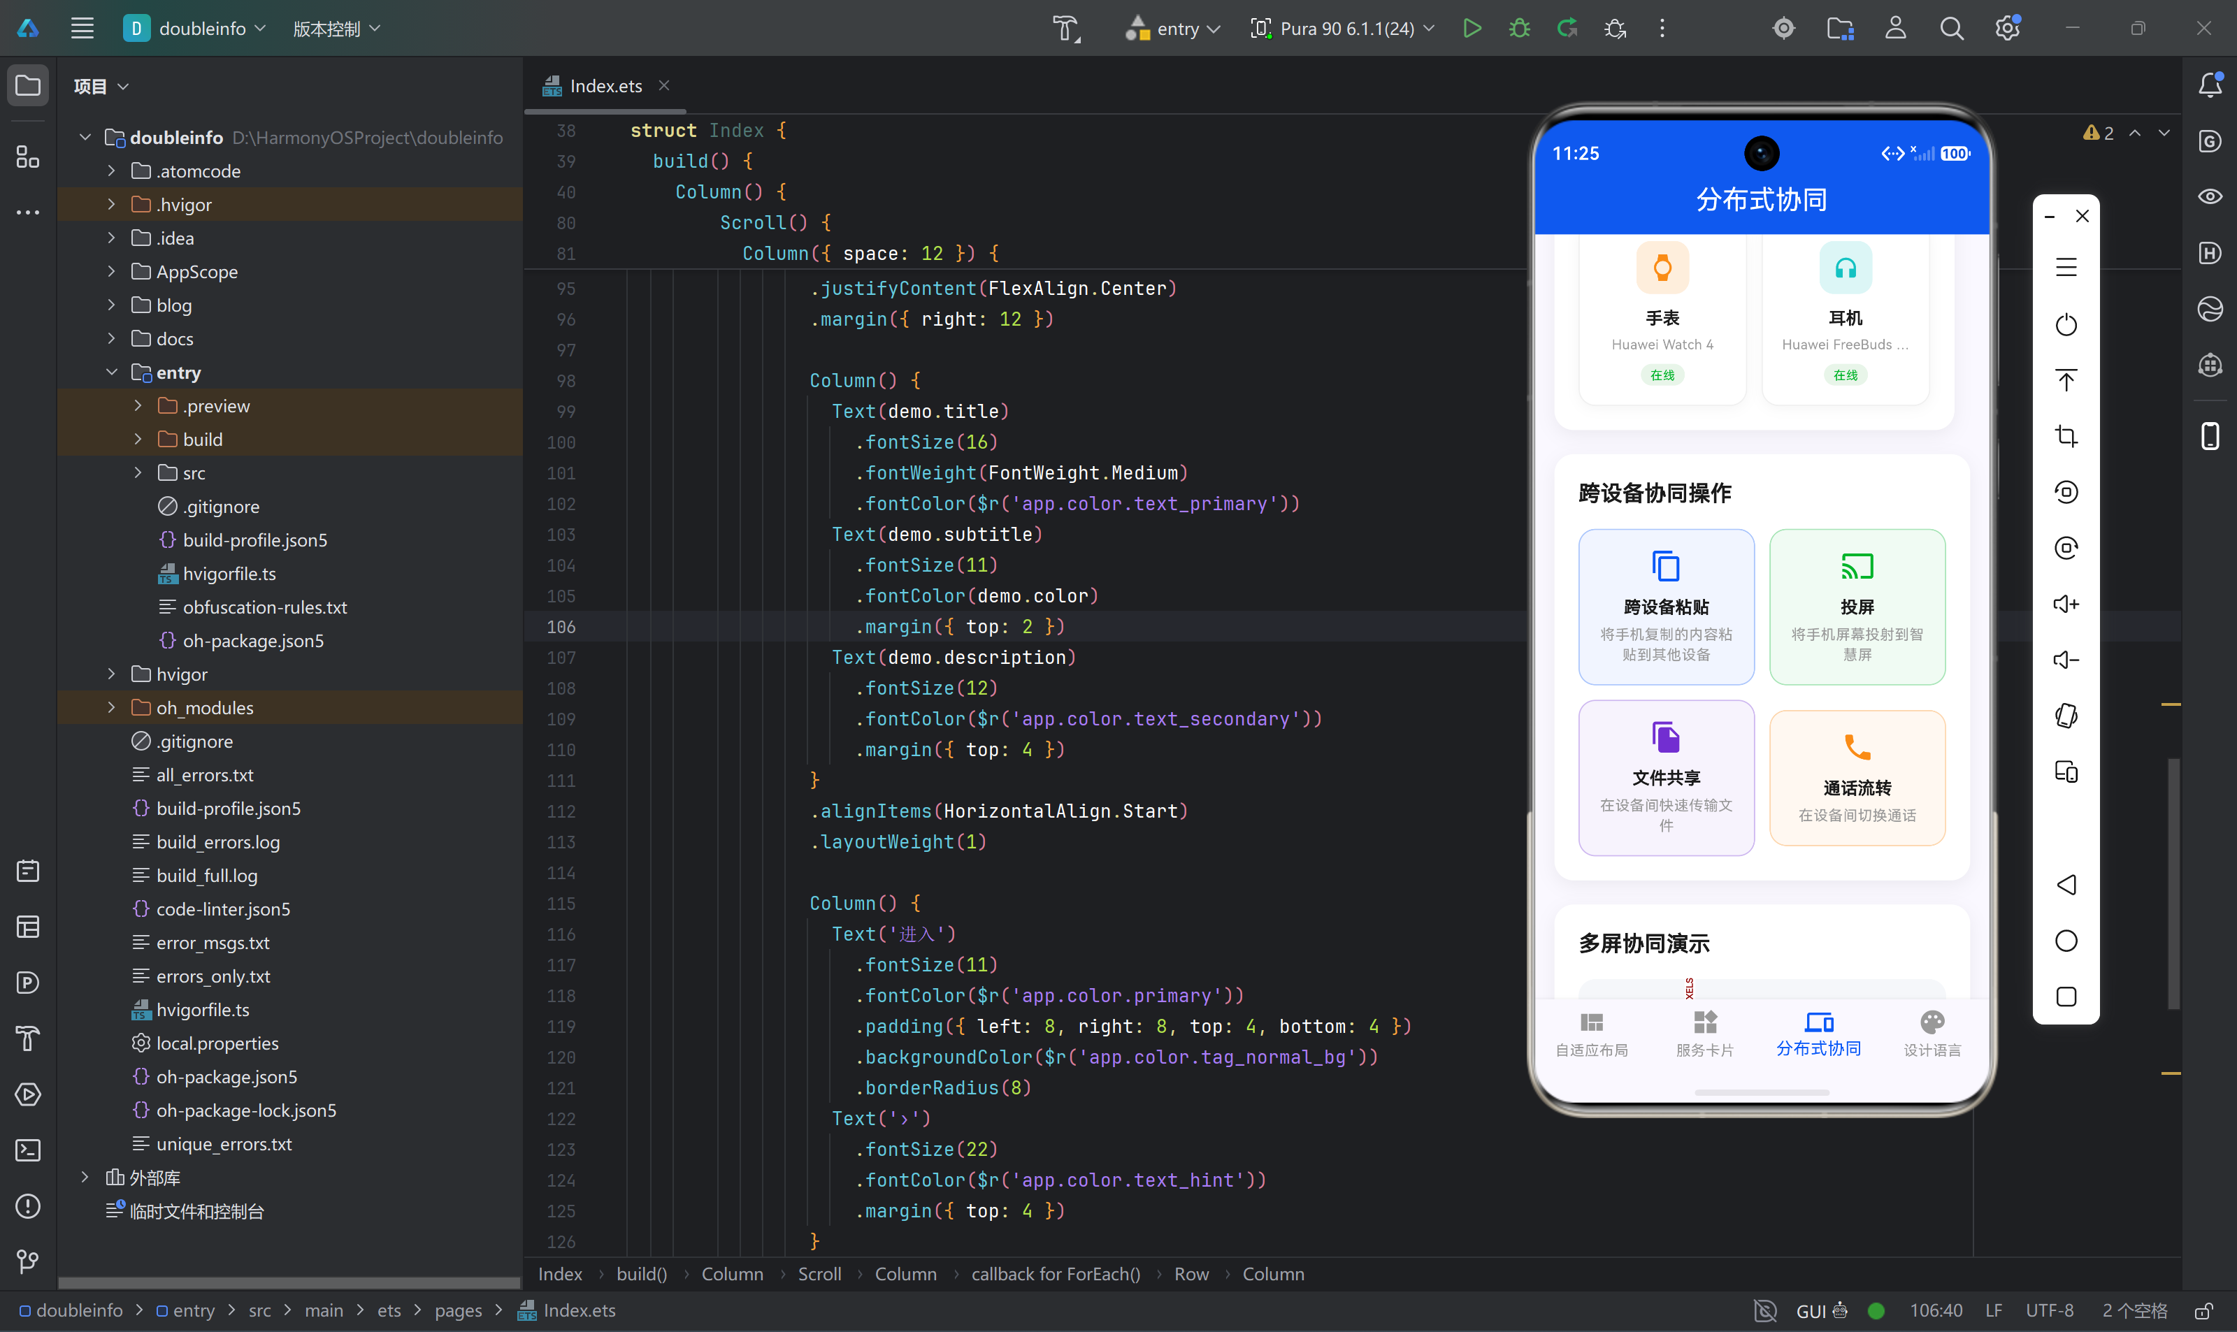Tap the 文件共享 card
Image resolution: width=2237 pixels, height=1332 pixels.
click(1666, 777)
